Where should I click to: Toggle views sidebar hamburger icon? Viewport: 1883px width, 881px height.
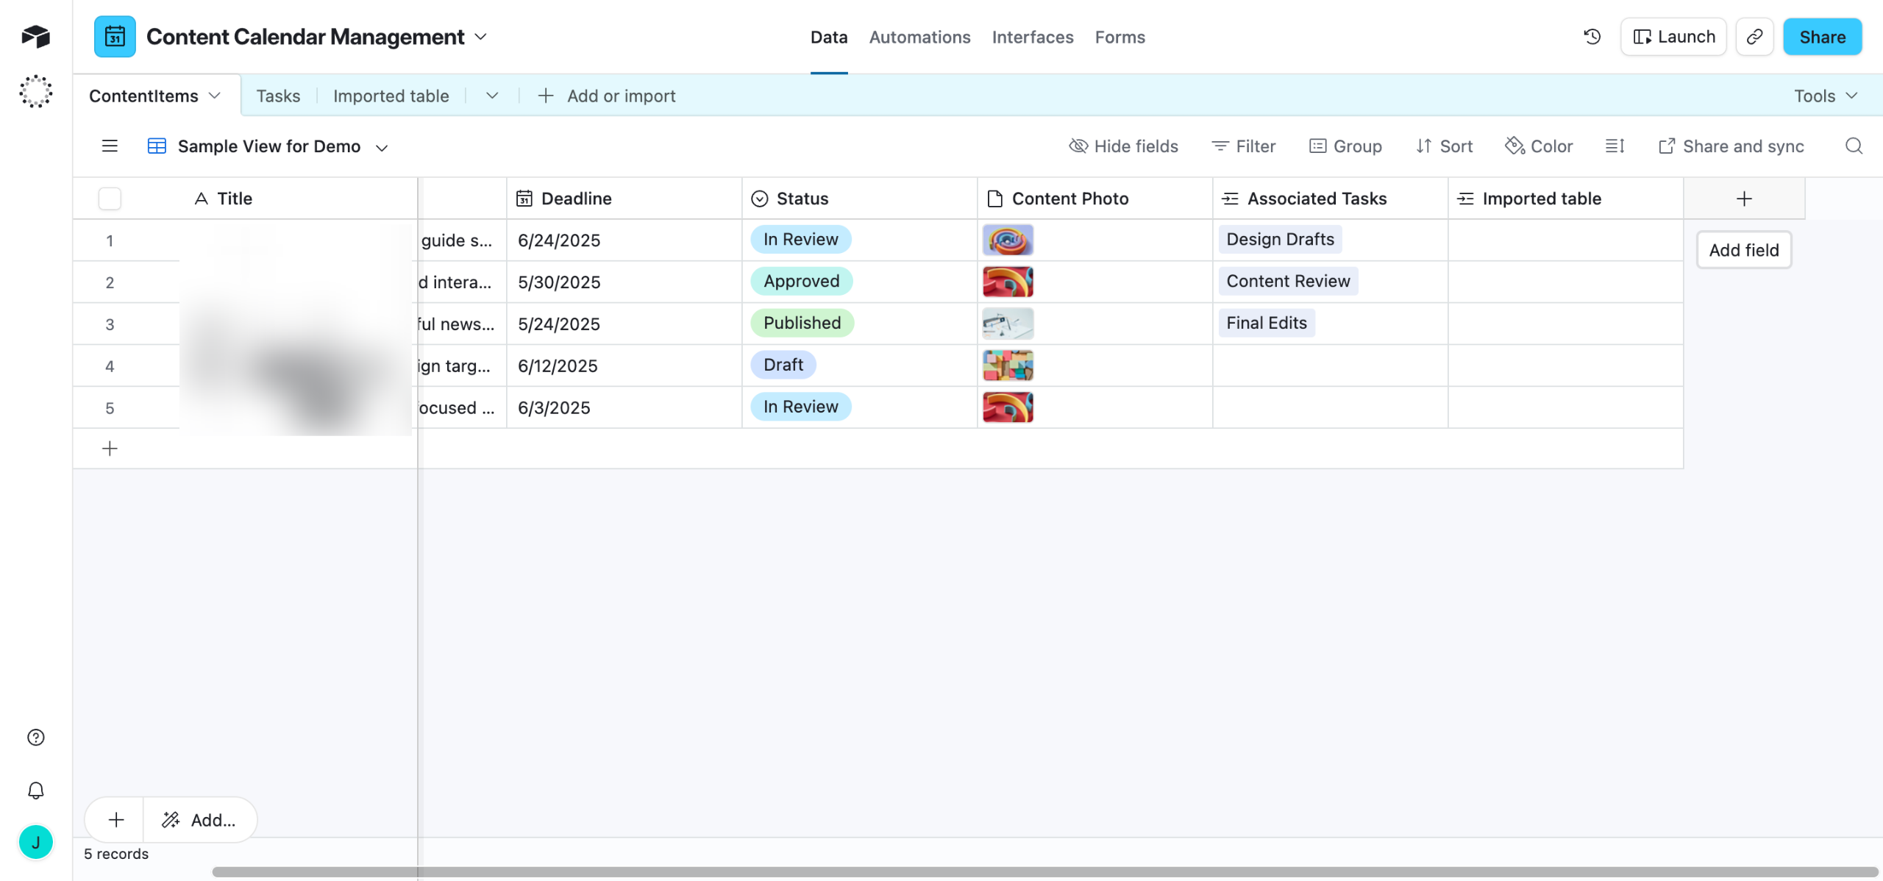pyautogui.click(x=110, y=146)
